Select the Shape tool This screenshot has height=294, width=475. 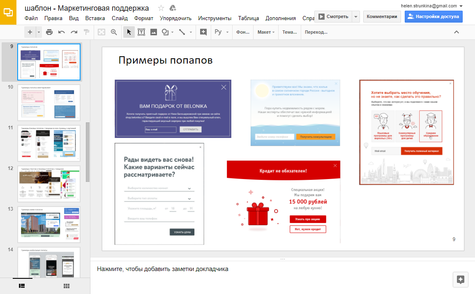click(x=165, y=32)
